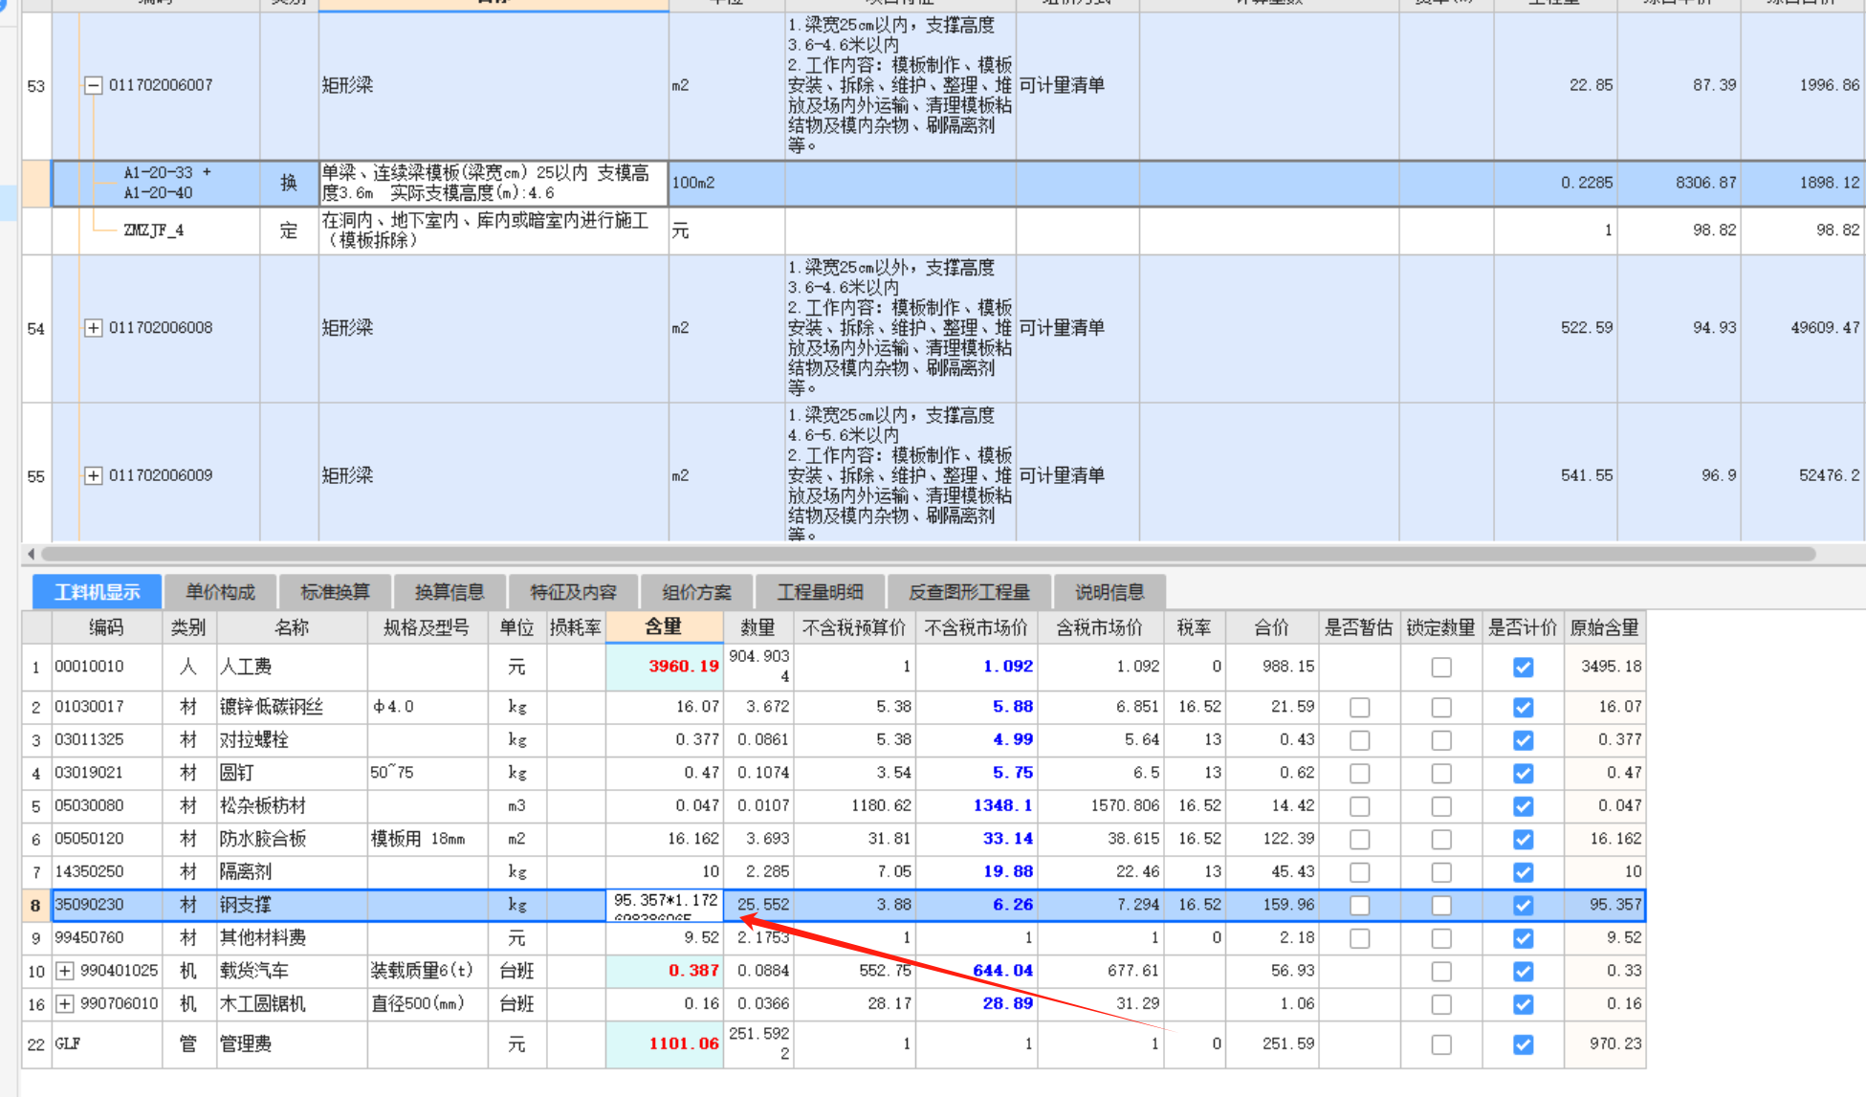Image resolution: width=1866 pixels, height=1097 pixels.
Task: Open the 特征及内容 tab
Action: (x=573, y=592)
